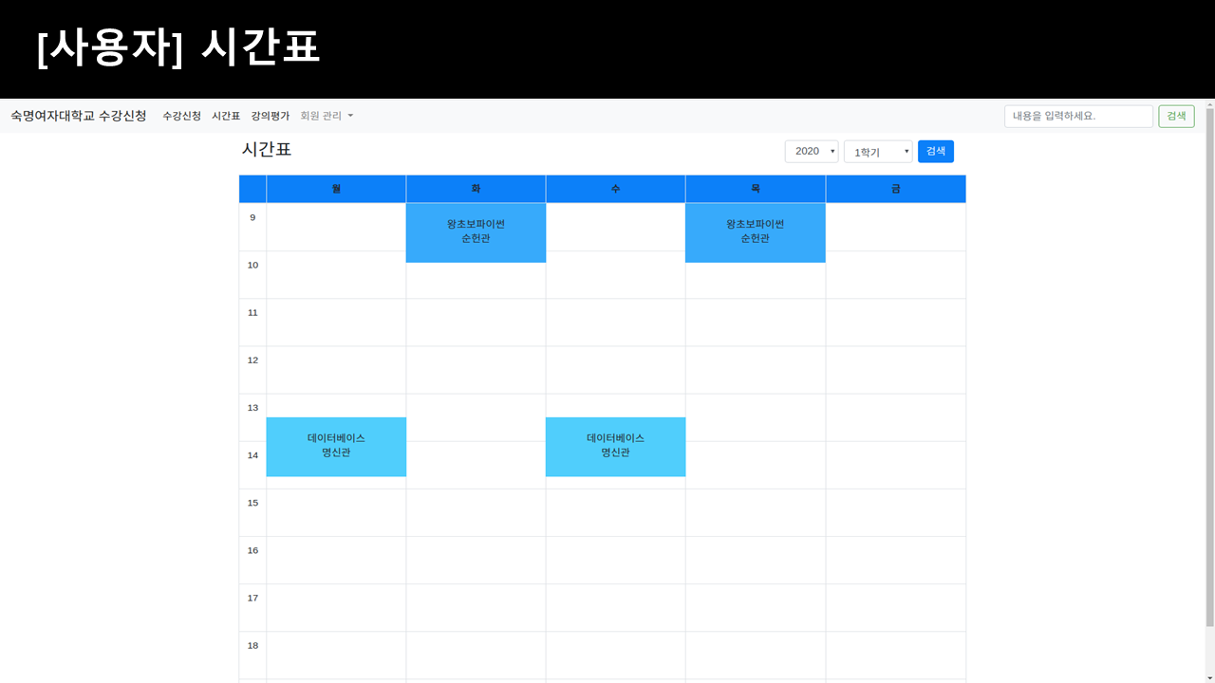
Task: Open the semester selector showing 1학기
Action: pos(877,151)
